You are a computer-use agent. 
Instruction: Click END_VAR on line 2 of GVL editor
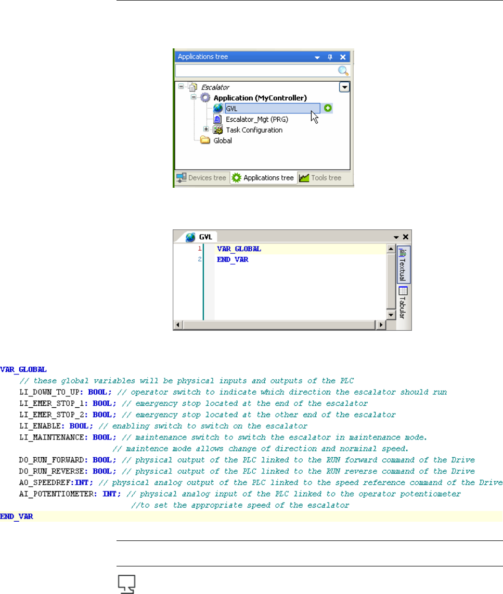pyautogui.click(x=233, y=260)
